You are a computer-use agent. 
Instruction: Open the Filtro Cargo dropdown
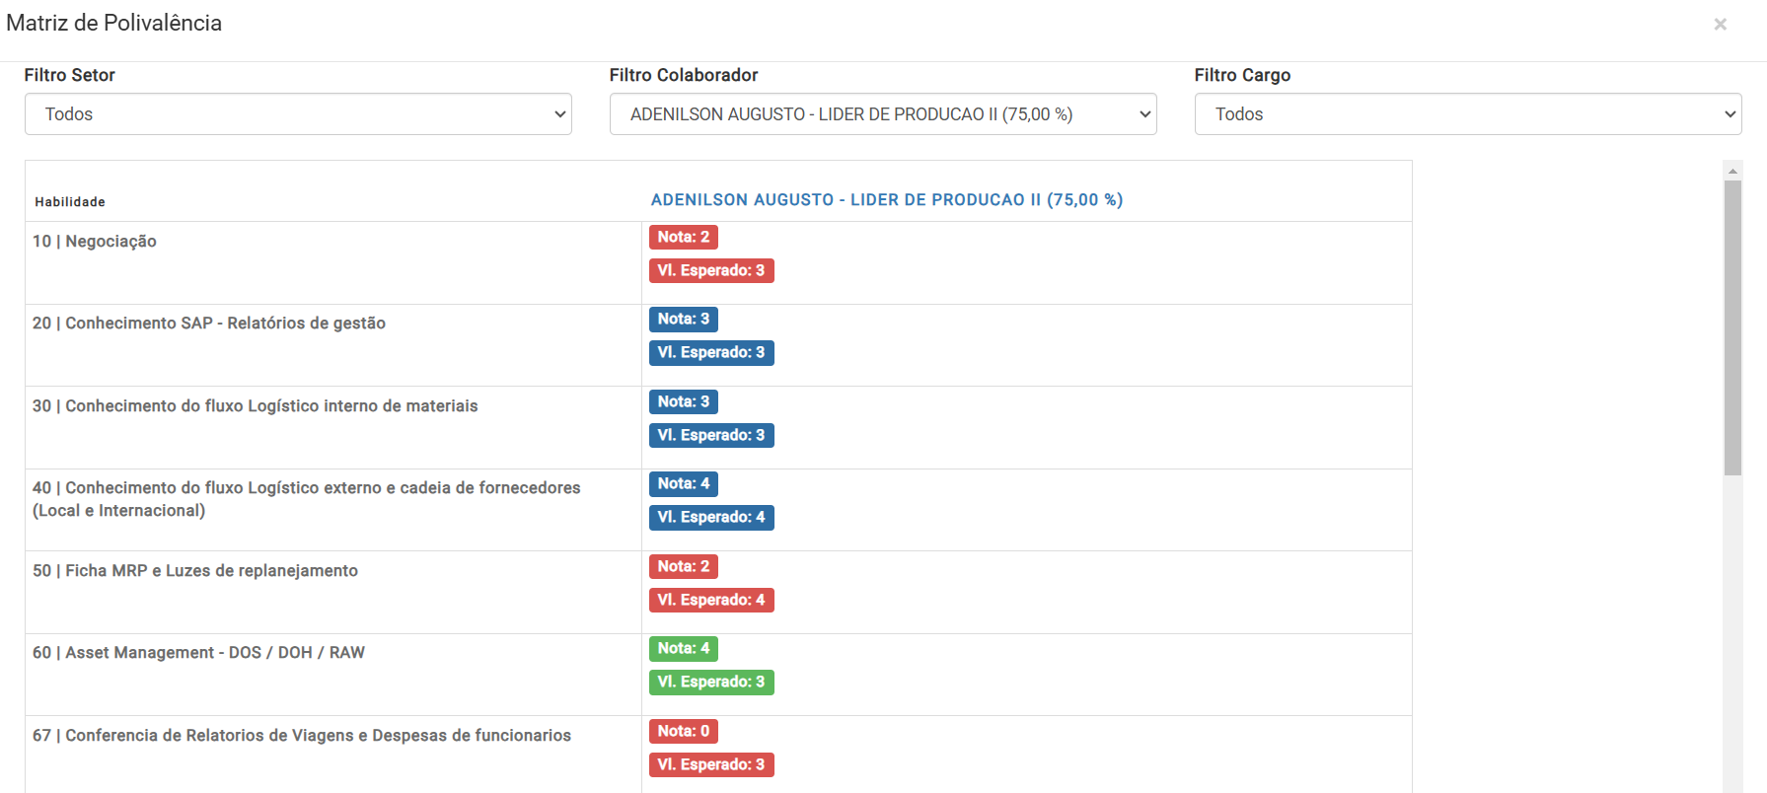click(x=1467, y=114)
